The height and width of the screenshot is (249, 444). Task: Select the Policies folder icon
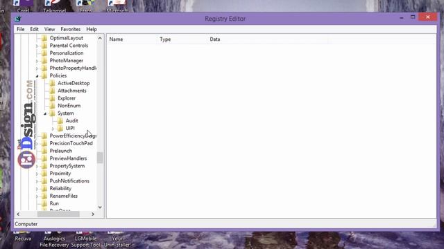(44, 75)
